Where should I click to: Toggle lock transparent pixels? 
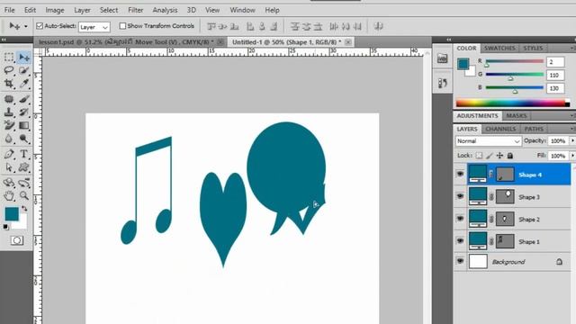click(479, 156)
